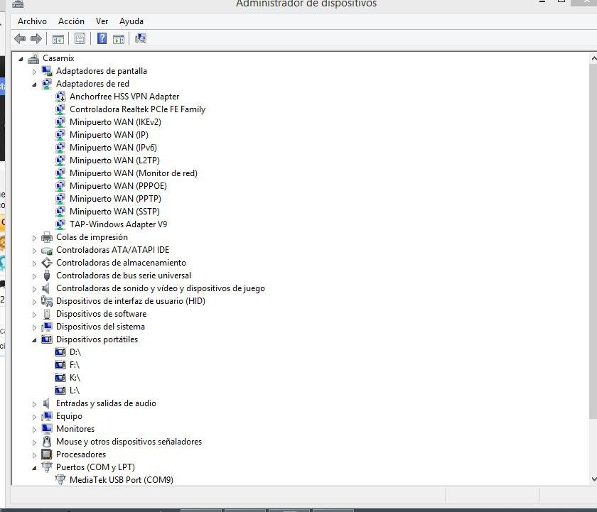Viewport: 597px width, 512px height.
Task: Click the Procesadores chip icon
Action: tap(46, 454)
